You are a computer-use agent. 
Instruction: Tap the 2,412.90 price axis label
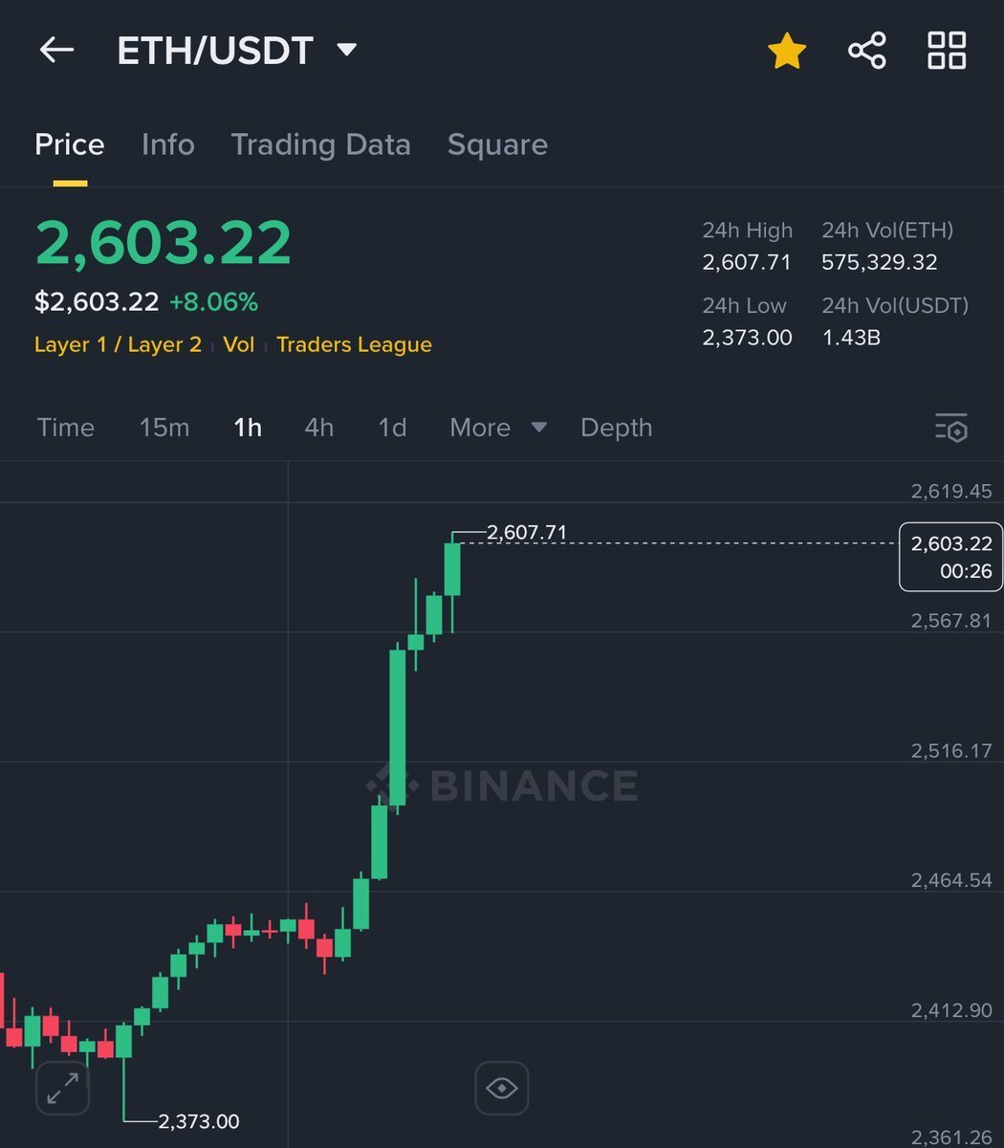coord(952,1010)
